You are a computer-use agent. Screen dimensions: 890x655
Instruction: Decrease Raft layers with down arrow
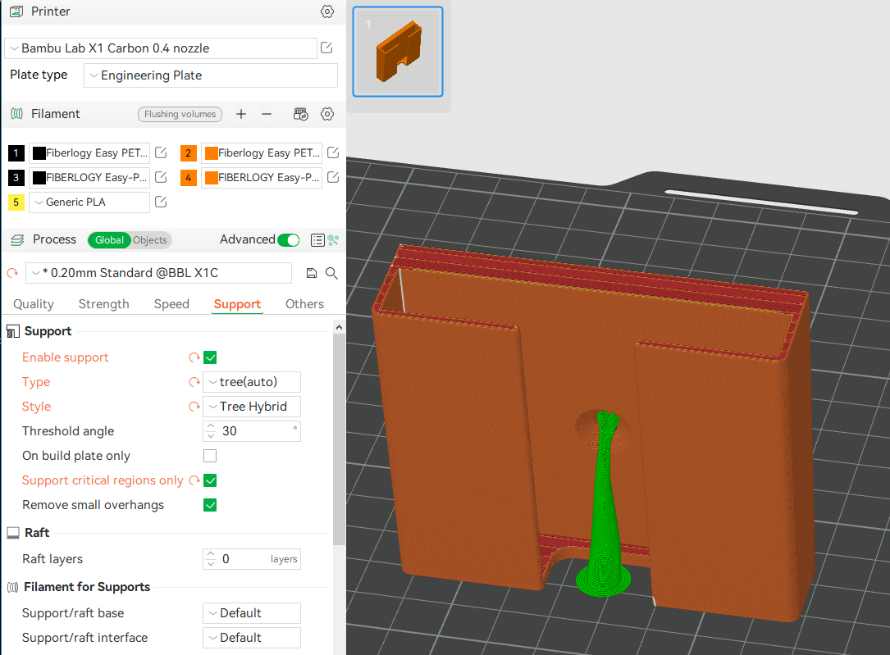pyautogui.click(x=211, y=564)
